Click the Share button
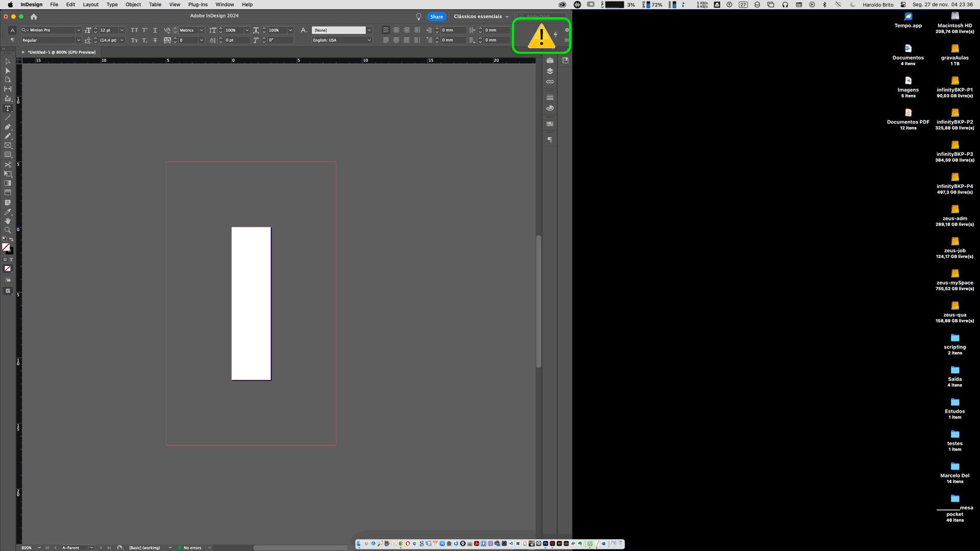Viewport: 980px width, 551px height. [436, 16]
